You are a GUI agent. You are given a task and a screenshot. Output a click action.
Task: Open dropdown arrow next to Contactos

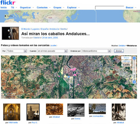(50, 7)
